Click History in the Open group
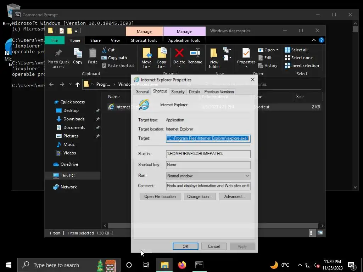Image resolution: width=363 pixels, height=272 pixels. point(268,66)
